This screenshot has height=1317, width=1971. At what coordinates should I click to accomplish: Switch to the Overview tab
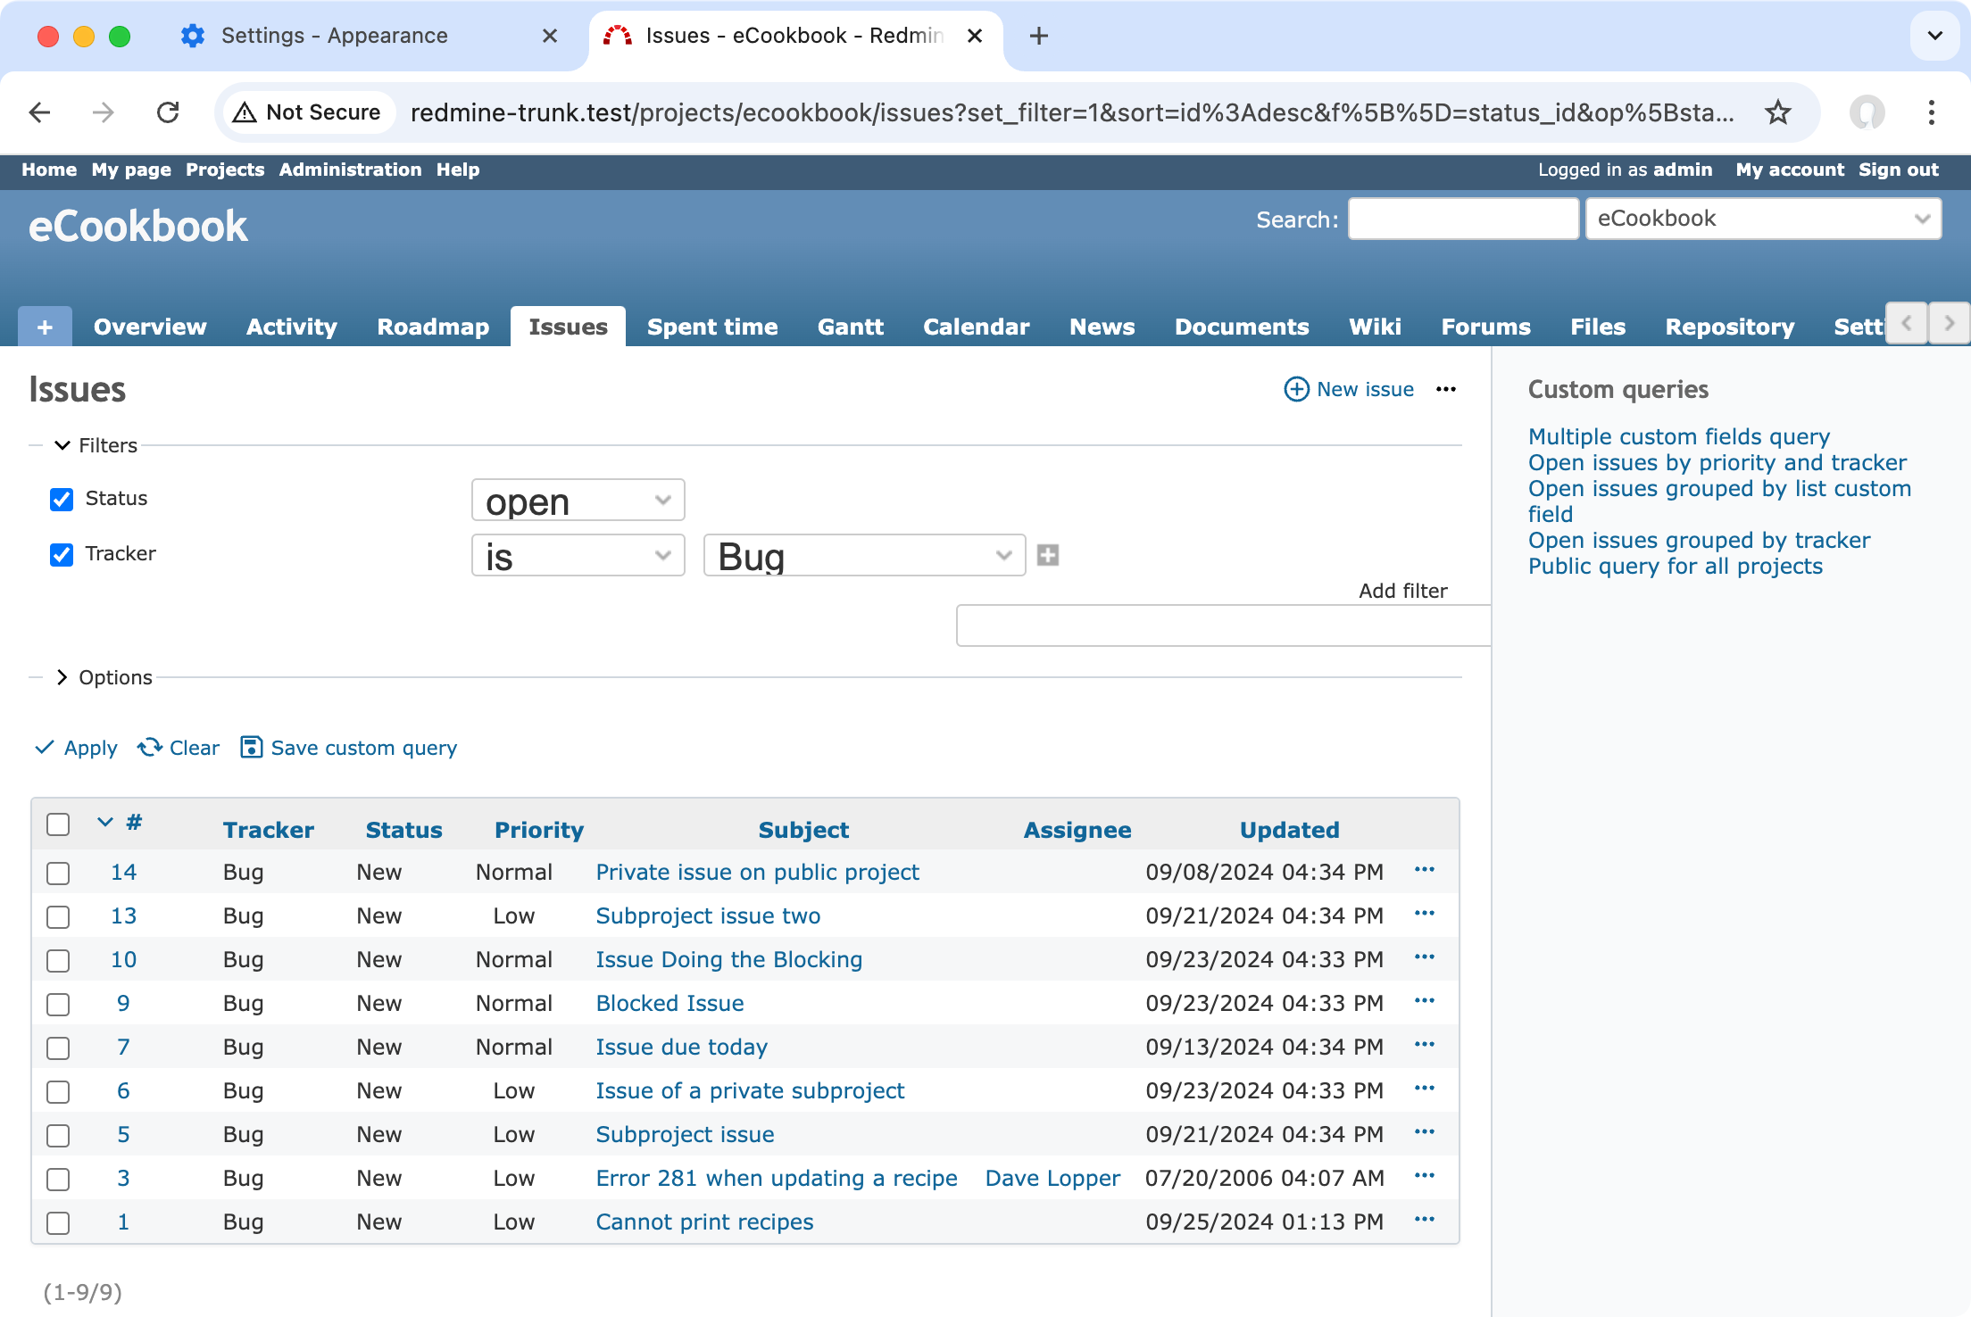point(150,327)
